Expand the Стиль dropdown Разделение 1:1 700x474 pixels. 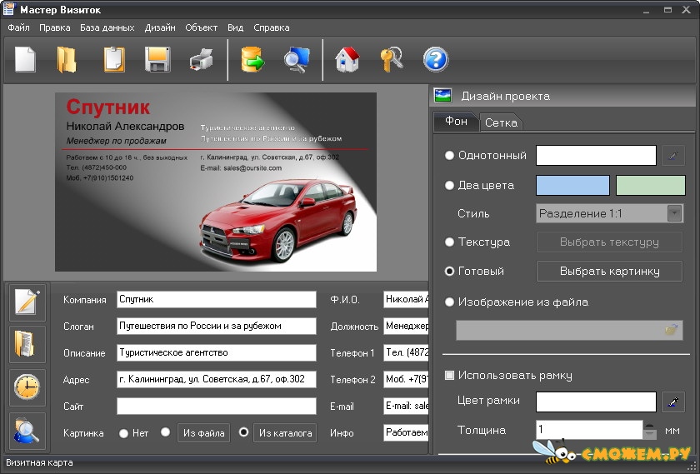(x=674, y=213)
